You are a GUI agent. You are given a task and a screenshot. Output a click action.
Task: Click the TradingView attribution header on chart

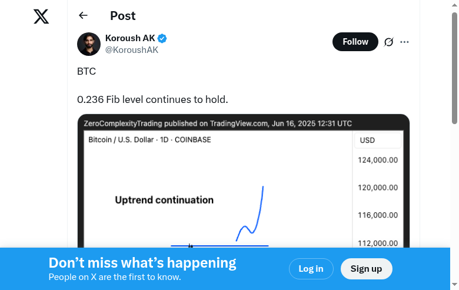(x=218, y=124)
